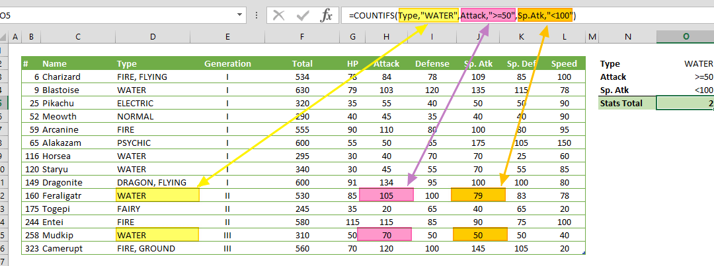The height and width of the screenshot is (266, 714).
Task: Click the PSYCHIC type cell
Action: (152, 143)
